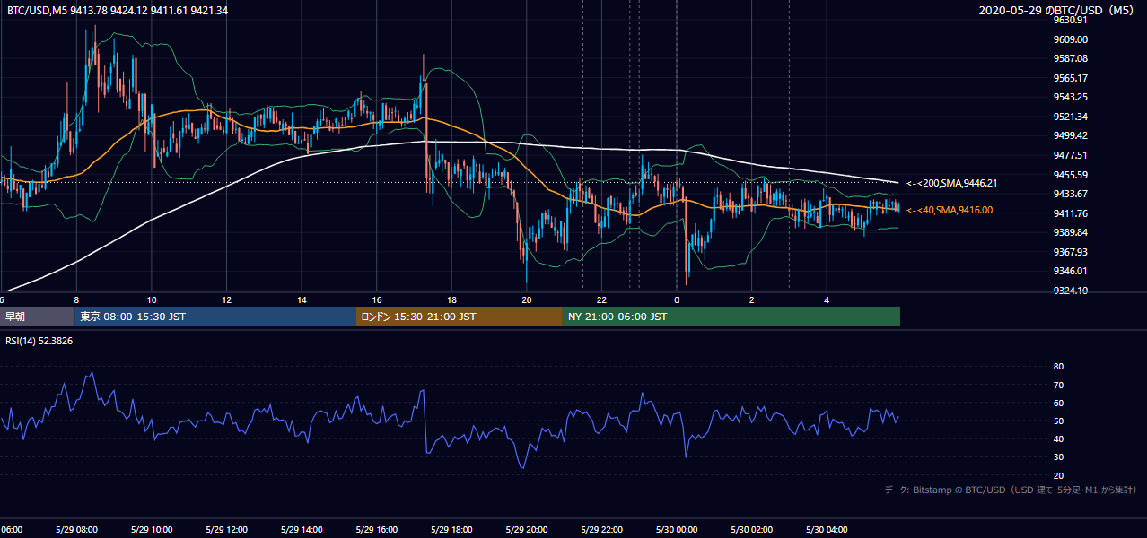Screen dimensions: 1147x538
Task: Click price axis label 9433.67
Action: [1071, 194]
